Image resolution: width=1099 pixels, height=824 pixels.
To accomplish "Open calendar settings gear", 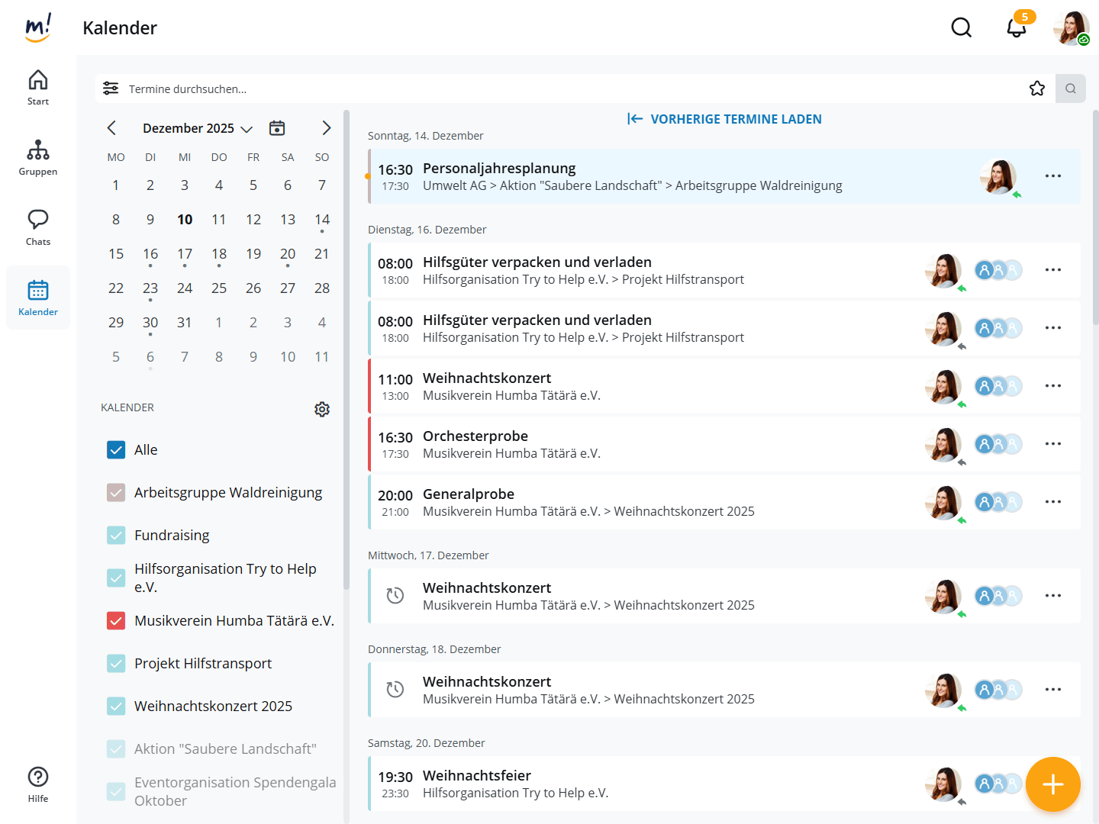I will tap(322, 409).
